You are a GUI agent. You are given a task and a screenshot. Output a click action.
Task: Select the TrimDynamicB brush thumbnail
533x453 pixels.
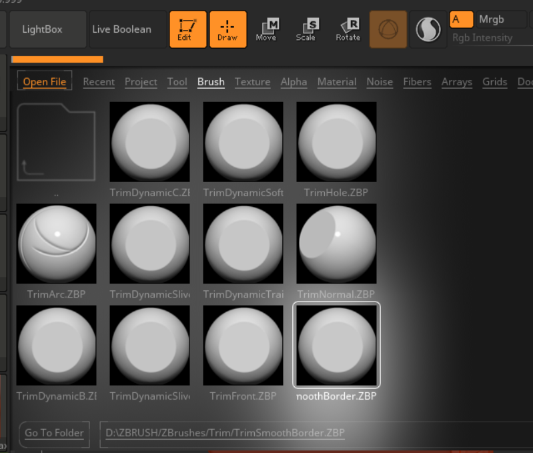pos(57,346)
